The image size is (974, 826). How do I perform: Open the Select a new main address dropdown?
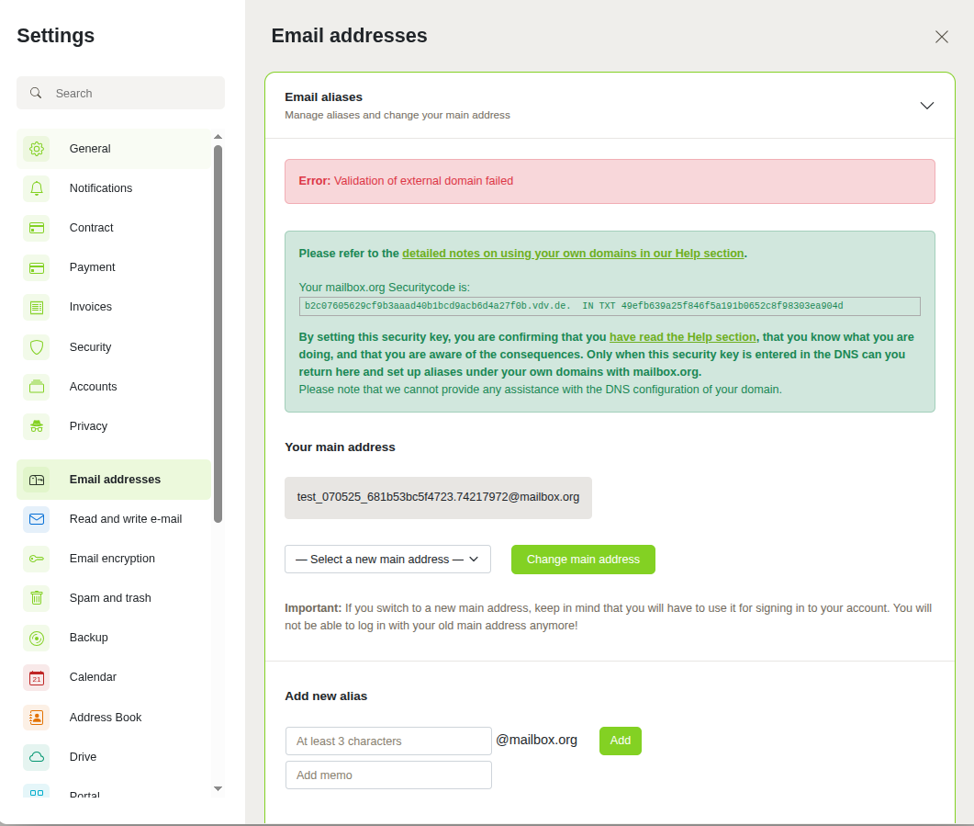[x=387, y=560]
